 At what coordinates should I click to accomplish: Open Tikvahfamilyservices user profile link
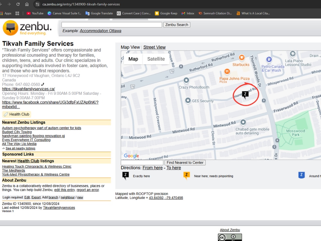[x=59, y=208]
